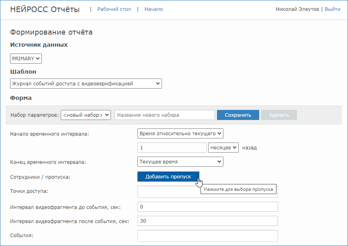Log out via the Выйти link
The image size is (348, 246).
332,9
